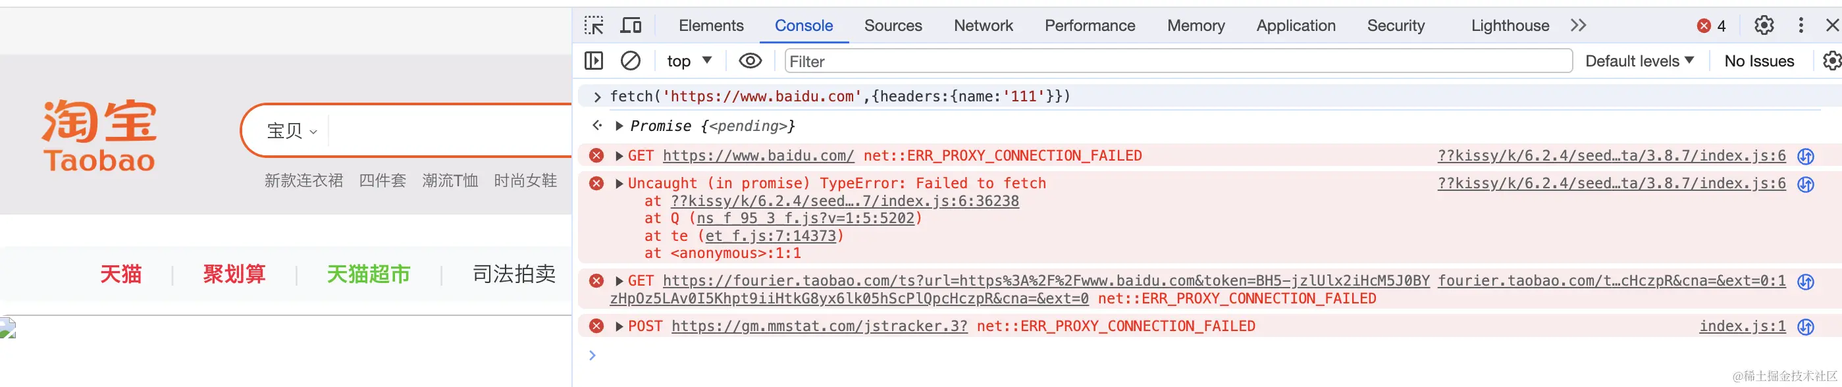Image resolution: width=1842 pixels, height=387 pixels.
Task: Open the https://www.baidu.com/ link in error
Action: click(x=758, y=156)
